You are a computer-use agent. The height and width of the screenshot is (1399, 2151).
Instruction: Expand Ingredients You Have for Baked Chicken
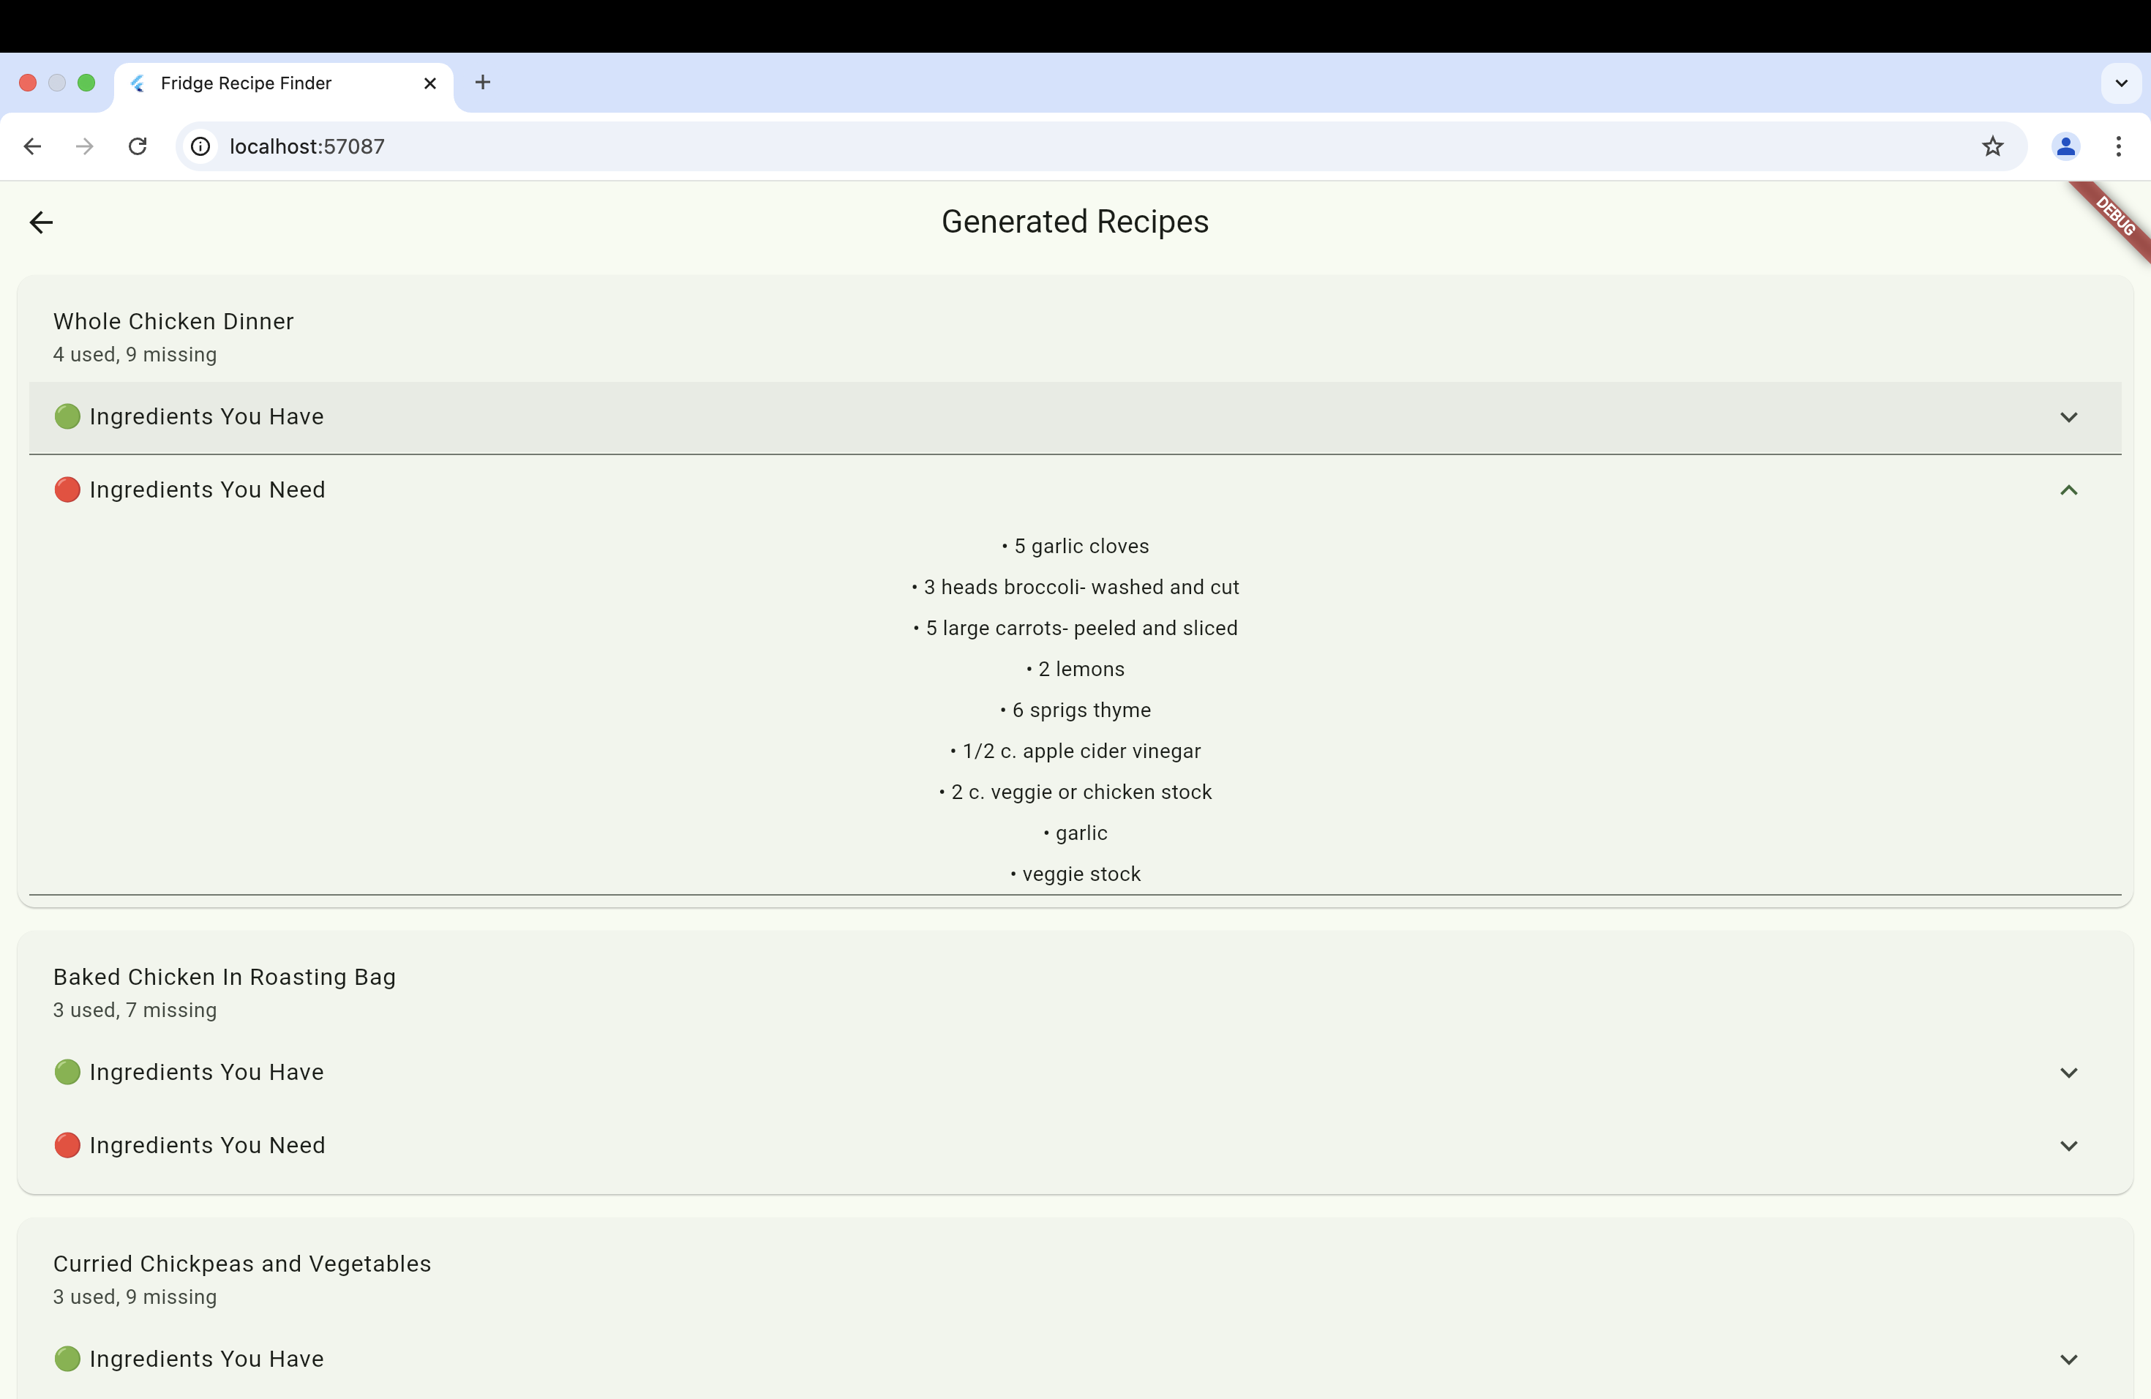click(2068, 1073)
